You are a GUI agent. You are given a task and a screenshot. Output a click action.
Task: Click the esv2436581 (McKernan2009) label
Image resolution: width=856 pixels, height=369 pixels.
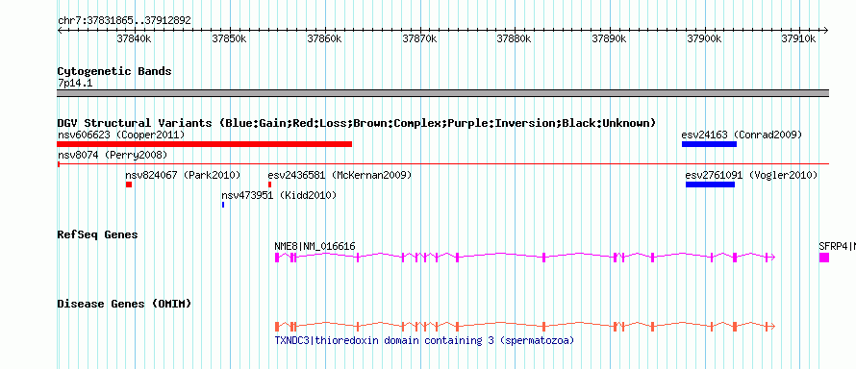(340, 176)
